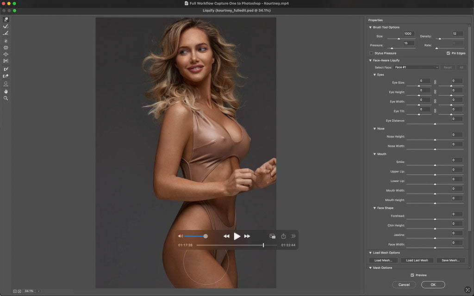
Task: Select the Face tool
Action: (6, 84)
